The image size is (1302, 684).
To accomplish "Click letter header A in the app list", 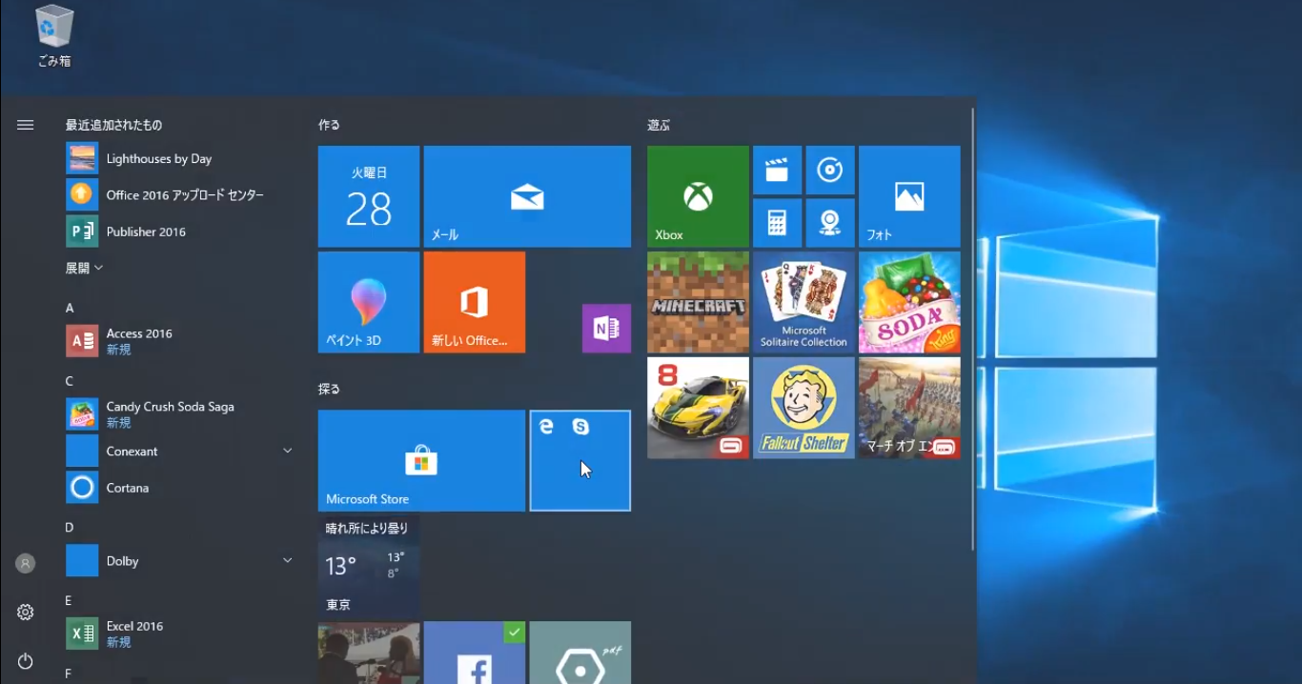I will pos(70,308).
